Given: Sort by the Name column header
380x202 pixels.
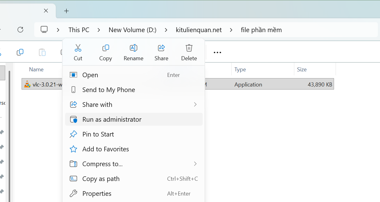Looking at the screenshot, I should (36, 69).
